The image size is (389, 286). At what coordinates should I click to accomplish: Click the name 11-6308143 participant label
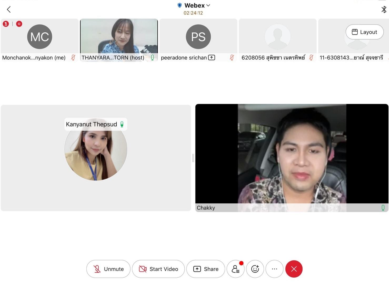click(351, 58)
